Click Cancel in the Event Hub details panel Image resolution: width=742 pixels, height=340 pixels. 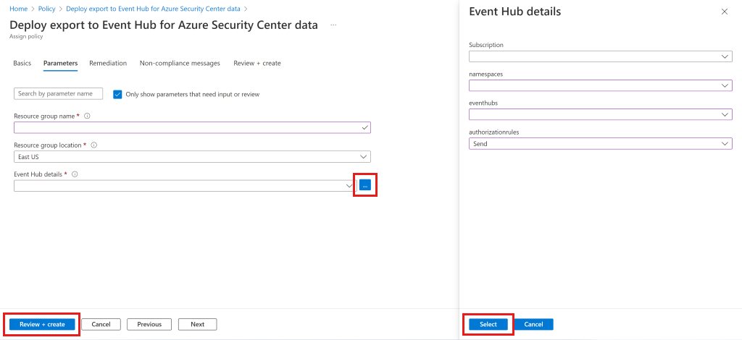pyautogui.click(x=533, y=324)
